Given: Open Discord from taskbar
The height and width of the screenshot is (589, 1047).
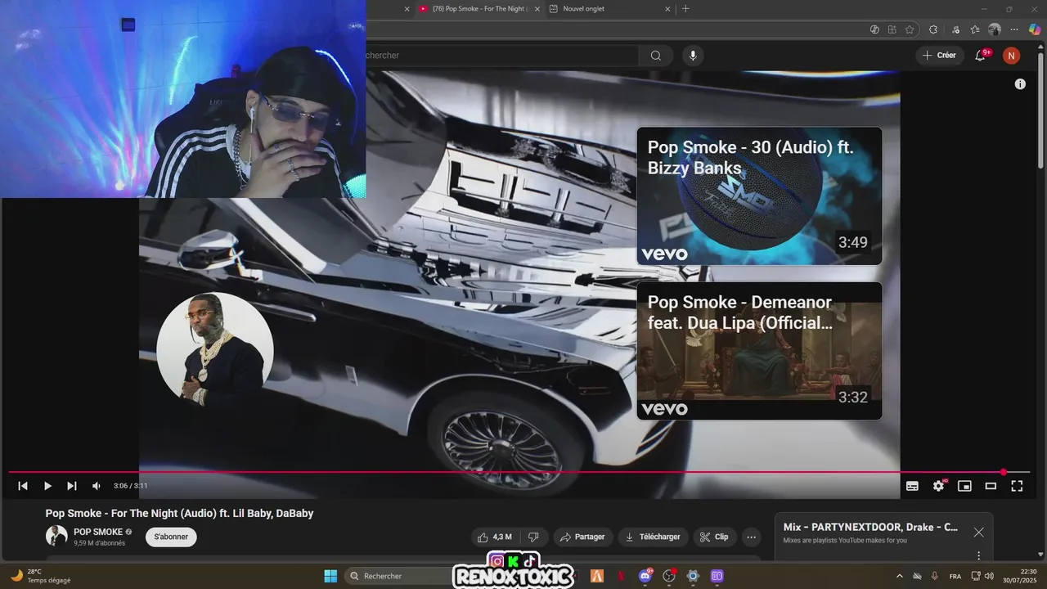Looking at the screenshot, I should (645, 576).
